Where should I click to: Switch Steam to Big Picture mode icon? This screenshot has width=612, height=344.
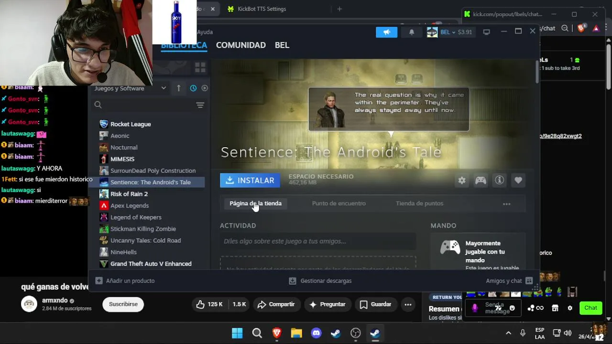486,32
